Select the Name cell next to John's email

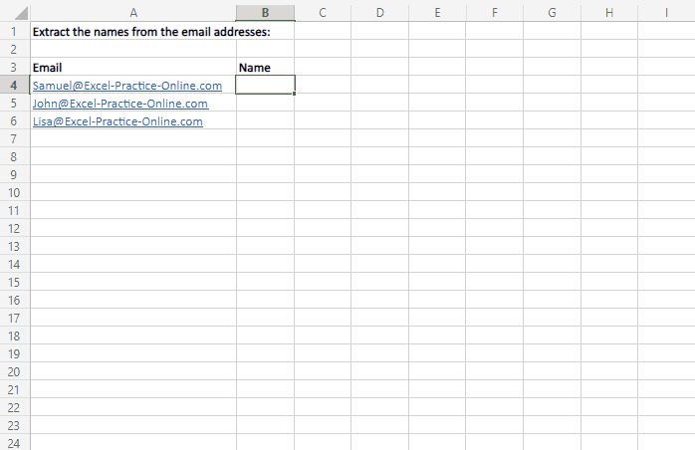(x=265, y=104)
